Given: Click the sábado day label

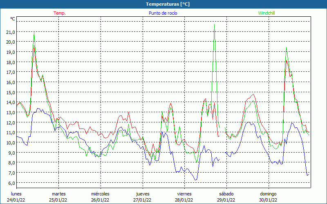Looking at the screenshot, I should [226, 194].
